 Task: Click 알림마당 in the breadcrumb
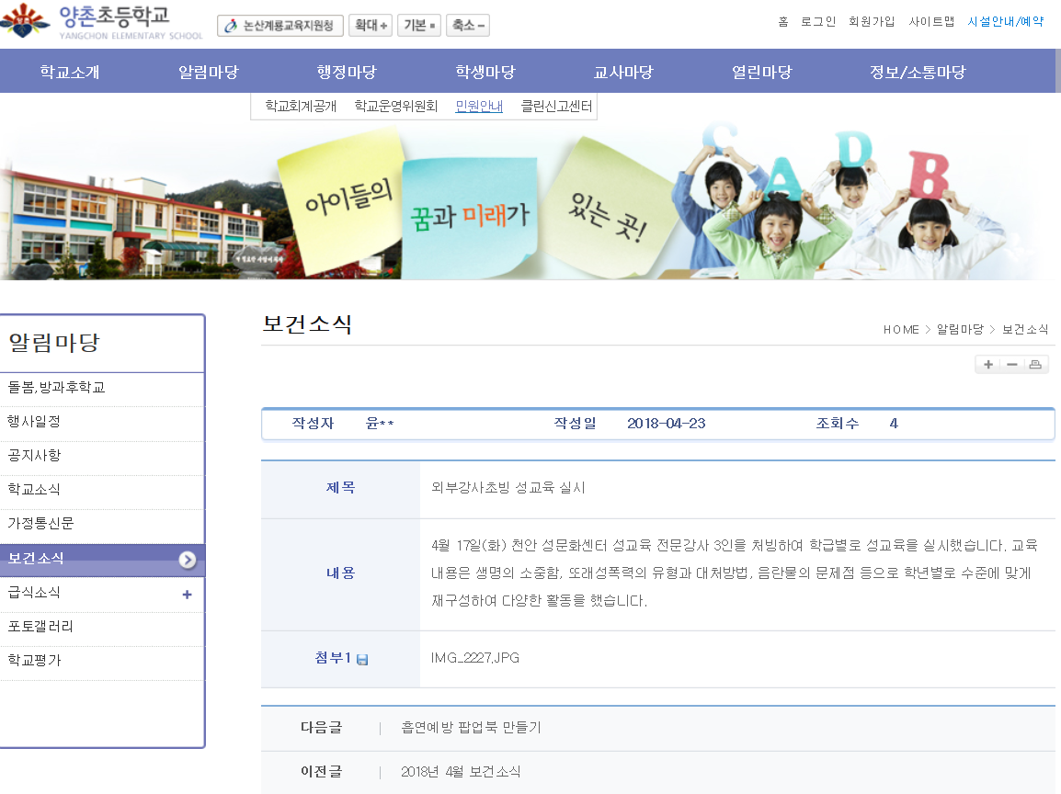(x=960, y=330)
